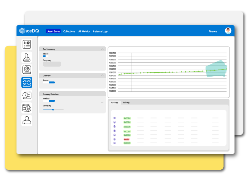Screen dimensions: 251x179
Task: Open the user profile avatar
Action: (228, 31)
